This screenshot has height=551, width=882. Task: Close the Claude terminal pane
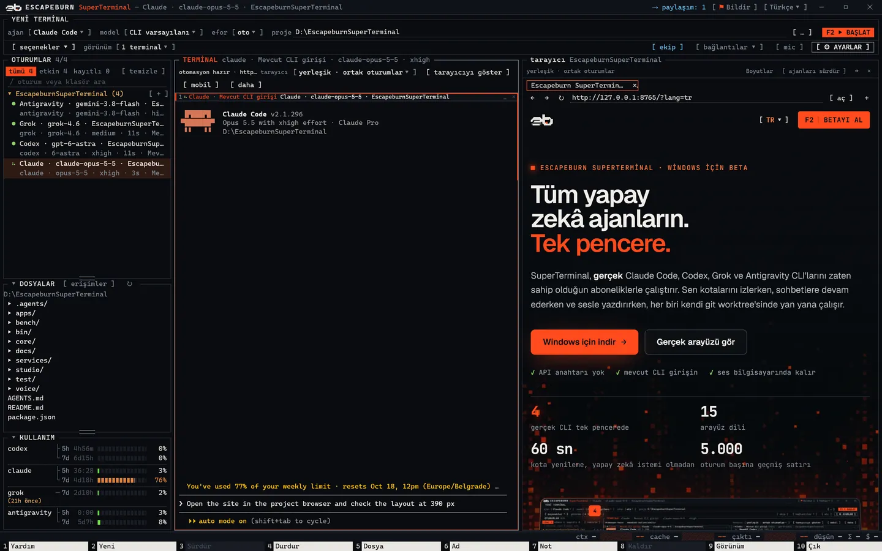click(514, 97)
